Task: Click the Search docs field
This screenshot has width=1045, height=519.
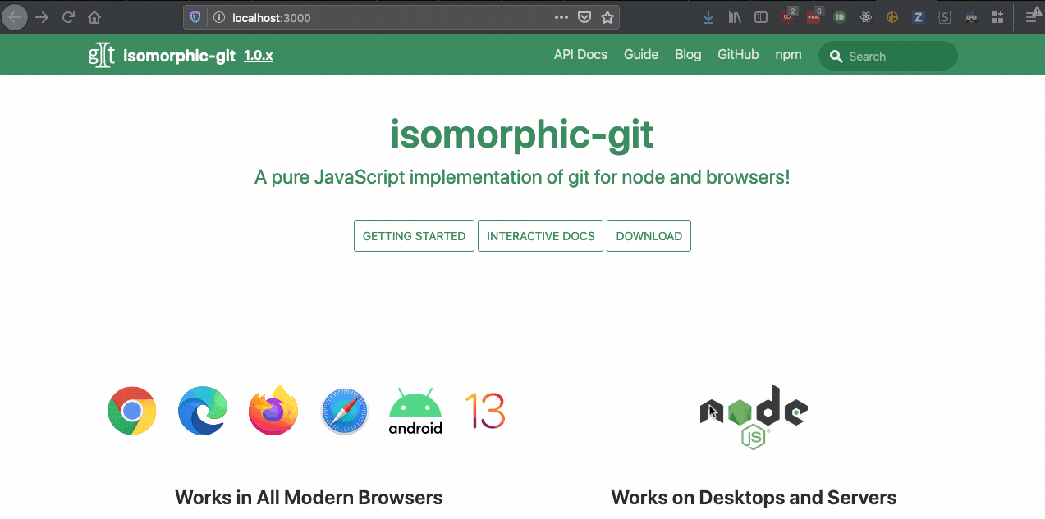Action: click(x=888, y=56)
